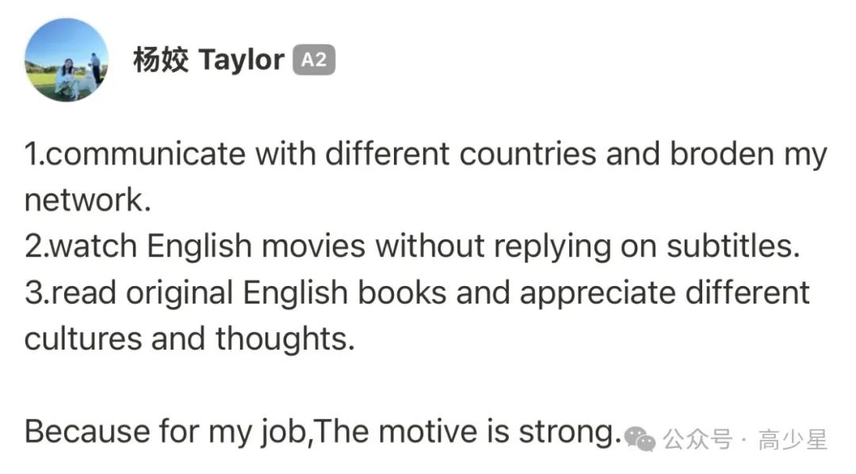The height and width of the screenshot is (474, 856).
Task: Click the word 'broden' in first item
Action: (x=722, y=154)
